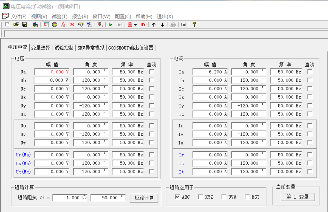The width and height of the screenshot is (328, 212).
Task: Check the UVW short-circuit checkbox
Action: click(224, 197)
